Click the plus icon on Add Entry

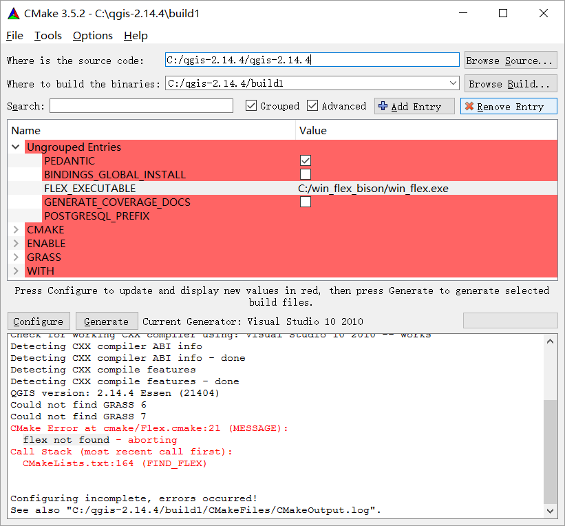pos(383,106)
